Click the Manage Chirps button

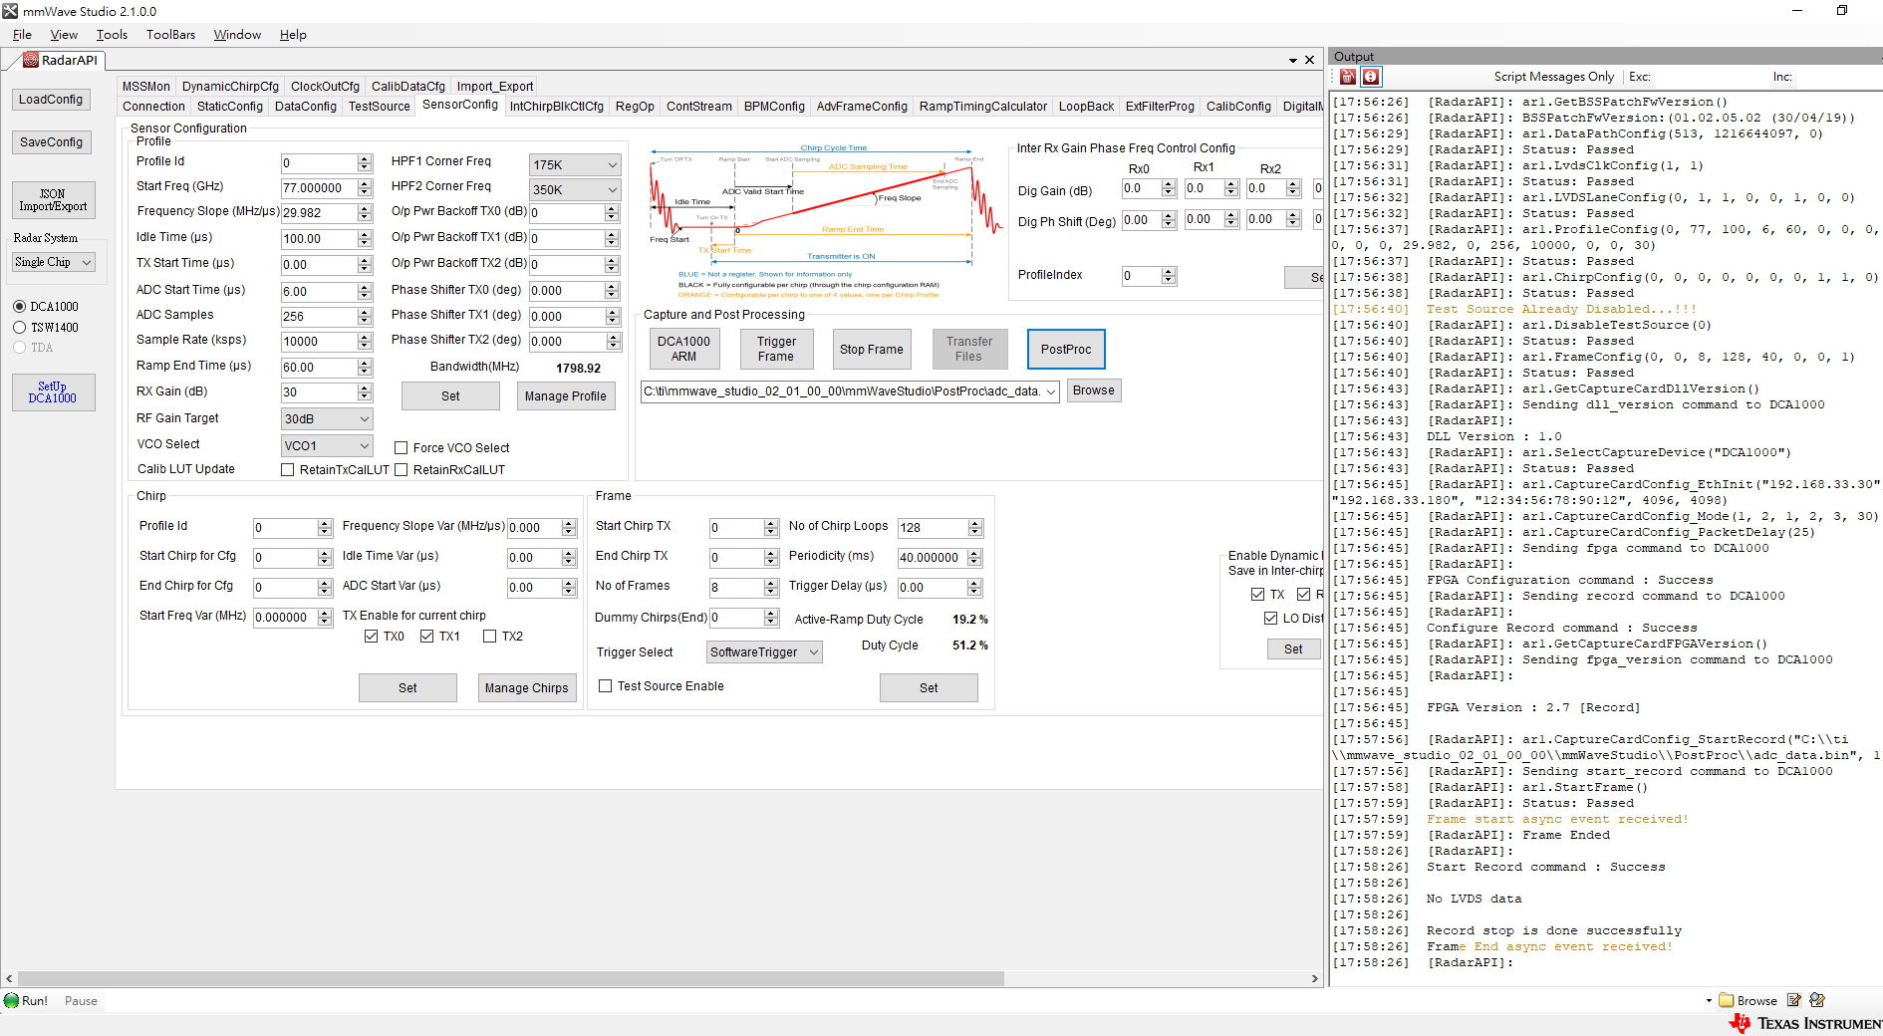point(527,688)
